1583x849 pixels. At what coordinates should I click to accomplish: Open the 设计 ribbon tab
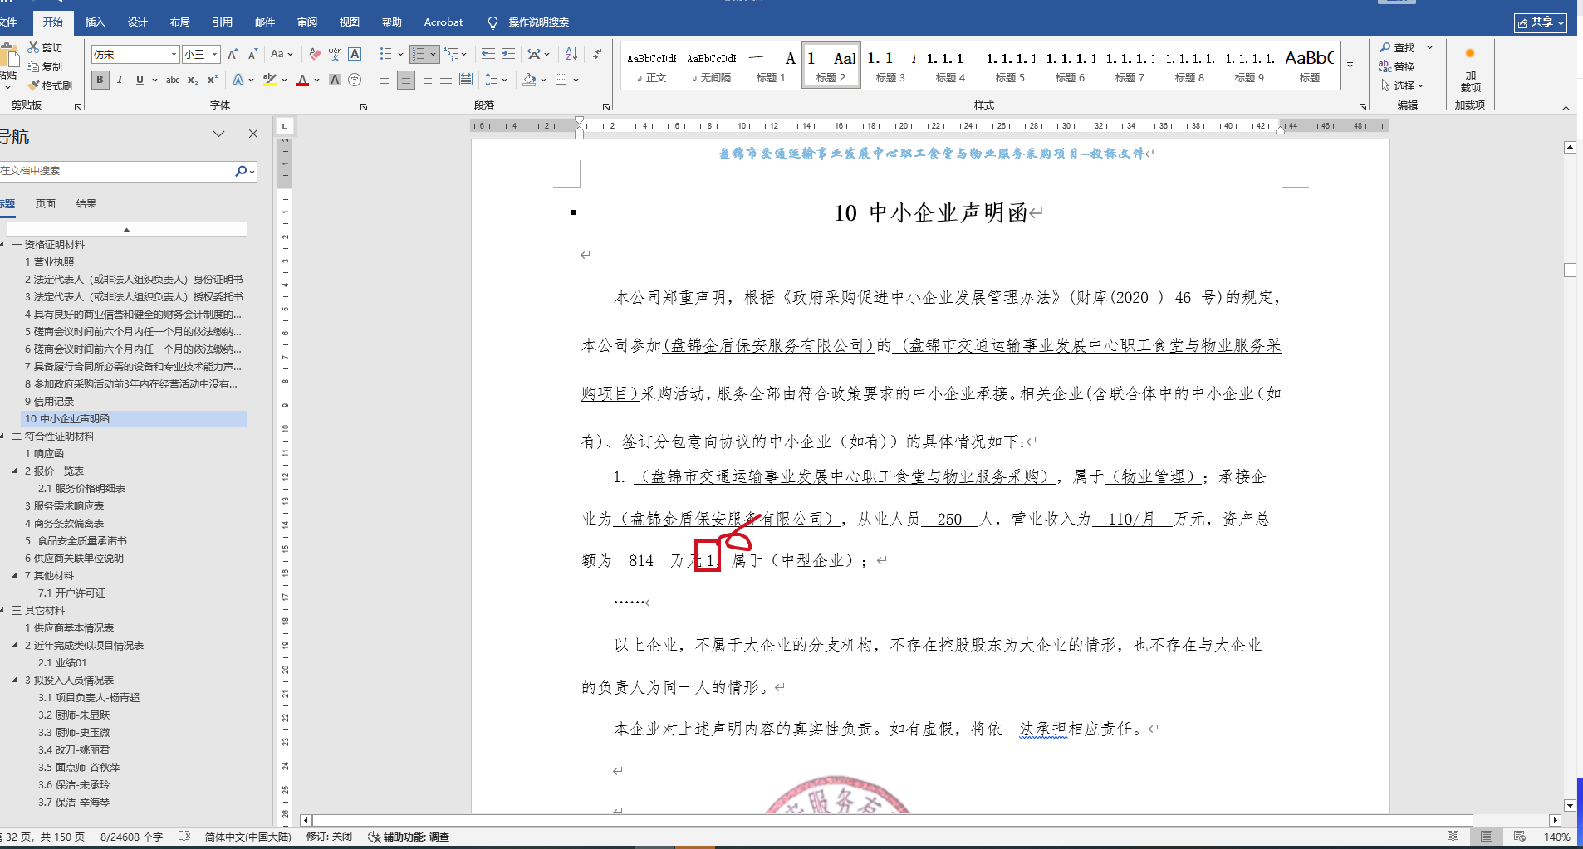[x=138, y=22]
